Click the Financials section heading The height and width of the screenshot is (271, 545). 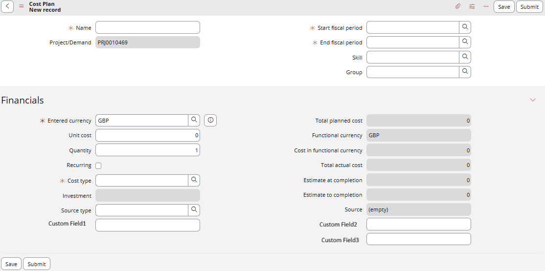[23, 100]
